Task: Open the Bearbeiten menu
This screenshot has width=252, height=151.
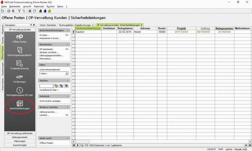Action: (x=15, y=6)
